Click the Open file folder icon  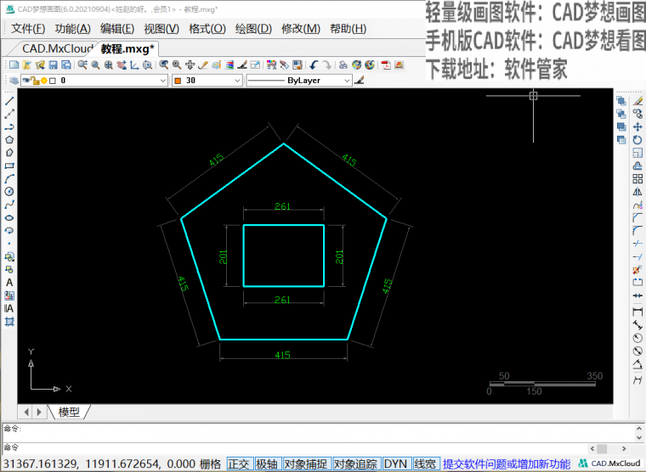pos(27,65)
